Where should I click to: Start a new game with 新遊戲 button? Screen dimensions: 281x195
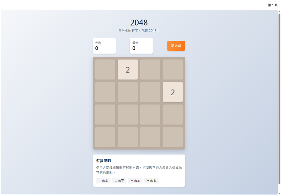[176, 46]
